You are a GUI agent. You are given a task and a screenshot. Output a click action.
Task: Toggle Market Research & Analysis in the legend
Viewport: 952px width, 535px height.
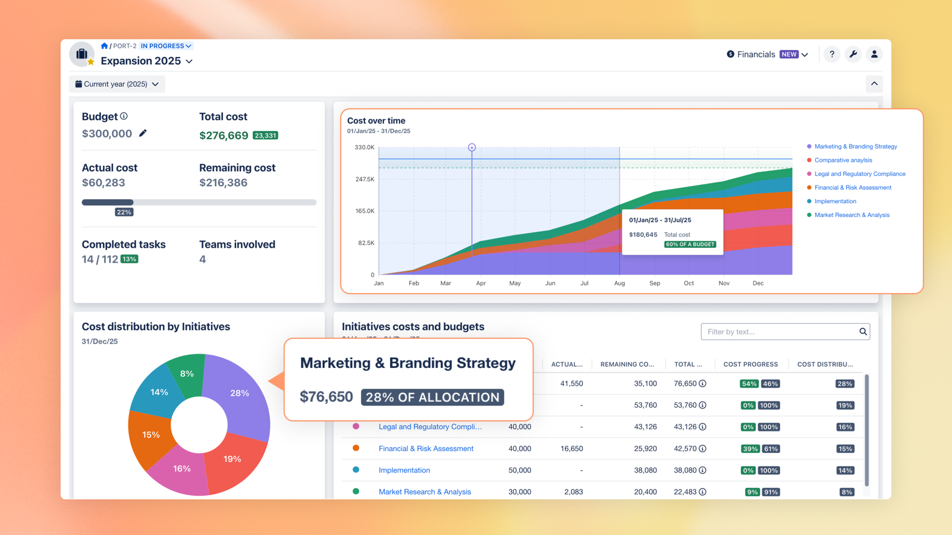pyautogui.click(x=852, y=215)
